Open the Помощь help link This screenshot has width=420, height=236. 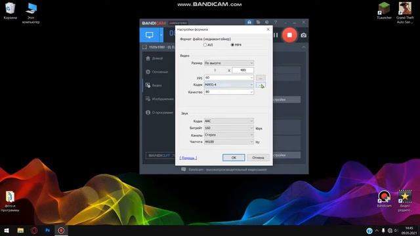(188, 158)
